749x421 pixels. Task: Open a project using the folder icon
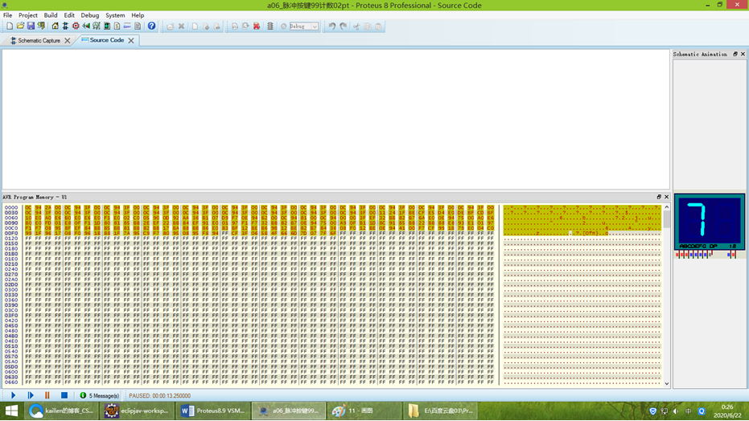click(20, 27)
